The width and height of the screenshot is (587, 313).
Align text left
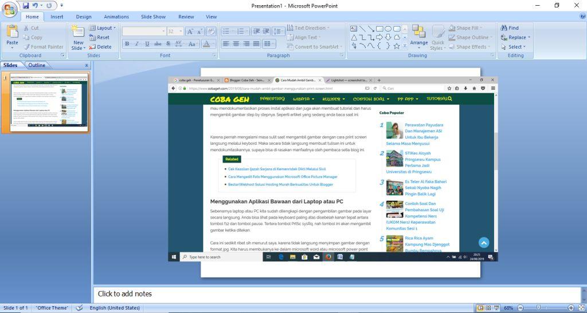[226, 44]
